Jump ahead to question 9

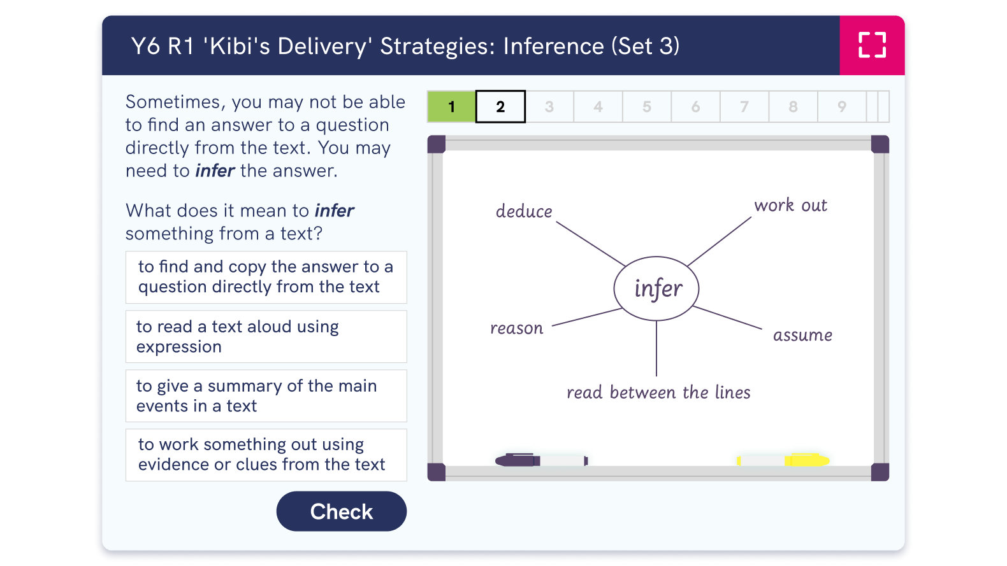(x=841, y=107)
